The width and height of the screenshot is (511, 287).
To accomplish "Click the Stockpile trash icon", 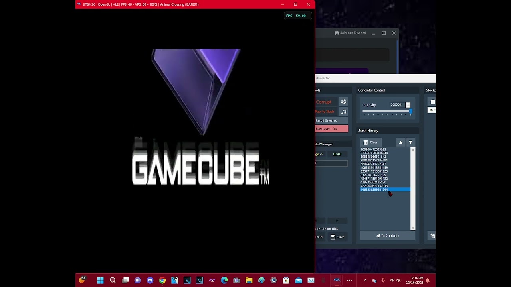I will tap(432, 102).
